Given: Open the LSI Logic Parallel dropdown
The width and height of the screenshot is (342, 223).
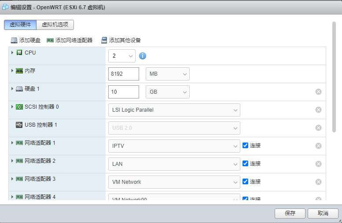Looking at the screenshot, I should pos(174,110).
